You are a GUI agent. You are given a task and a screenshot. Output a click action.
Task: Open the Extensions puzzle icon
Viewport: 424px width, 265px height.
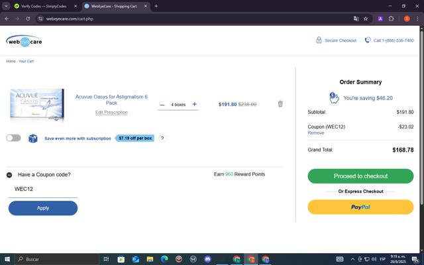(x=391, y=19)
